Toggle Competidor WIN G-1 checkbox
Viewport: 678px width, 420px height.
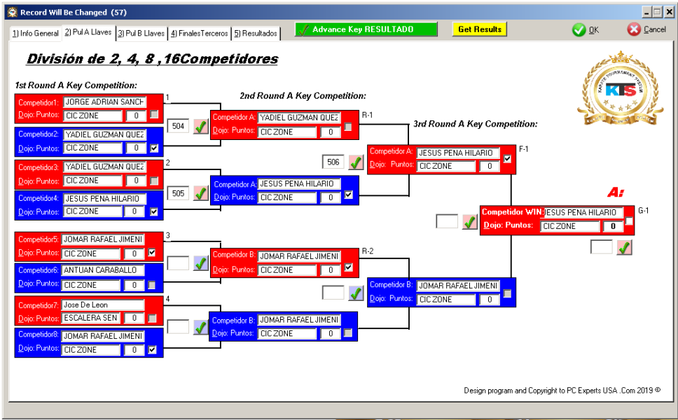[629, 220]
